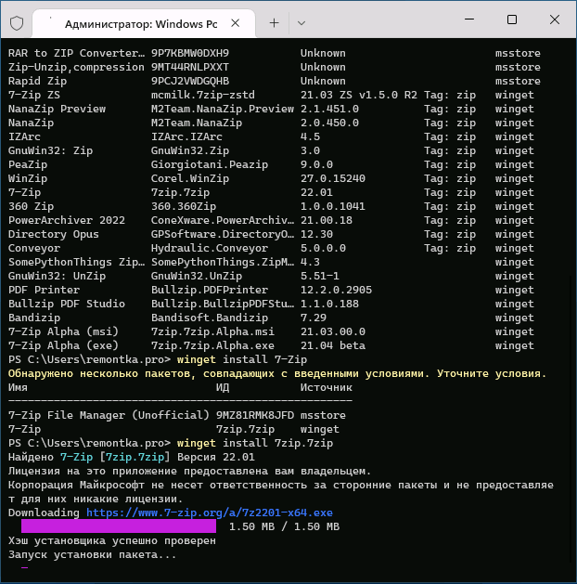Screen dimensions: 577x584
Task: Click 'Bullzip PDF Studio' name
Action: [x=67, y=304]
